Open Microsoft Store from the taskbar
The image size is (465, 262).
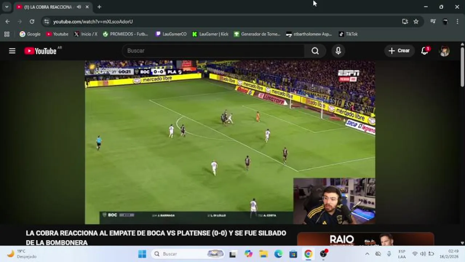[293, 254]
